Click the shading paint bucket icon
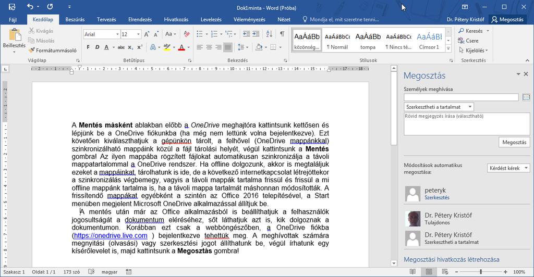Screen dimensions: 534x277 coord(259,47)
